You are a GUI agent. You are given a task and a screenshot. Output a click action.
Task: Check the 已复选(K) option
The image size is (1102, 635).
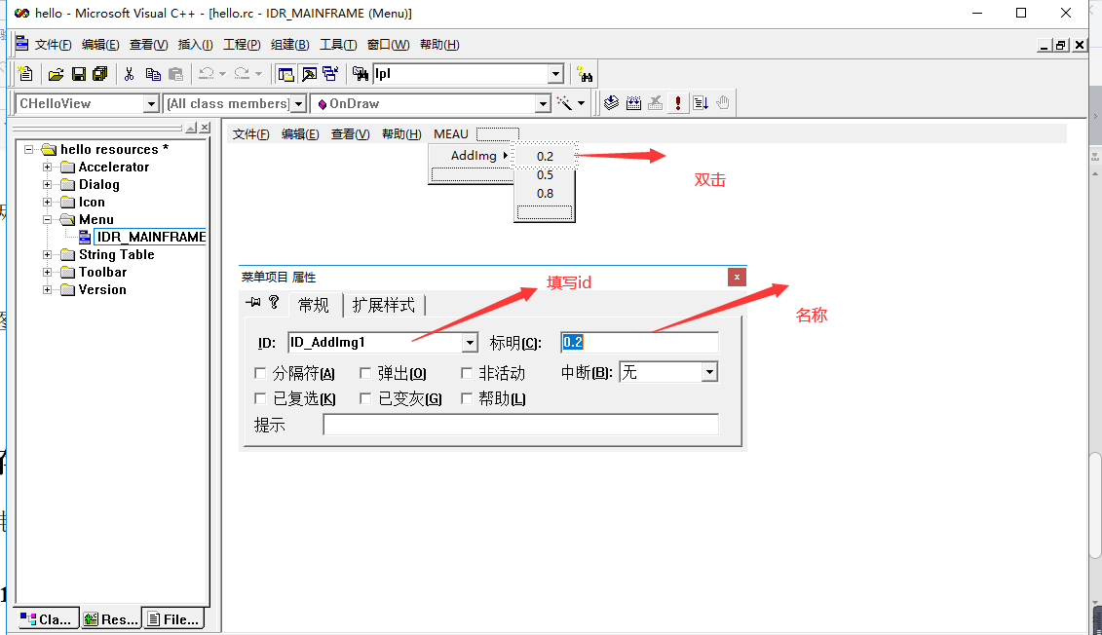260,397
